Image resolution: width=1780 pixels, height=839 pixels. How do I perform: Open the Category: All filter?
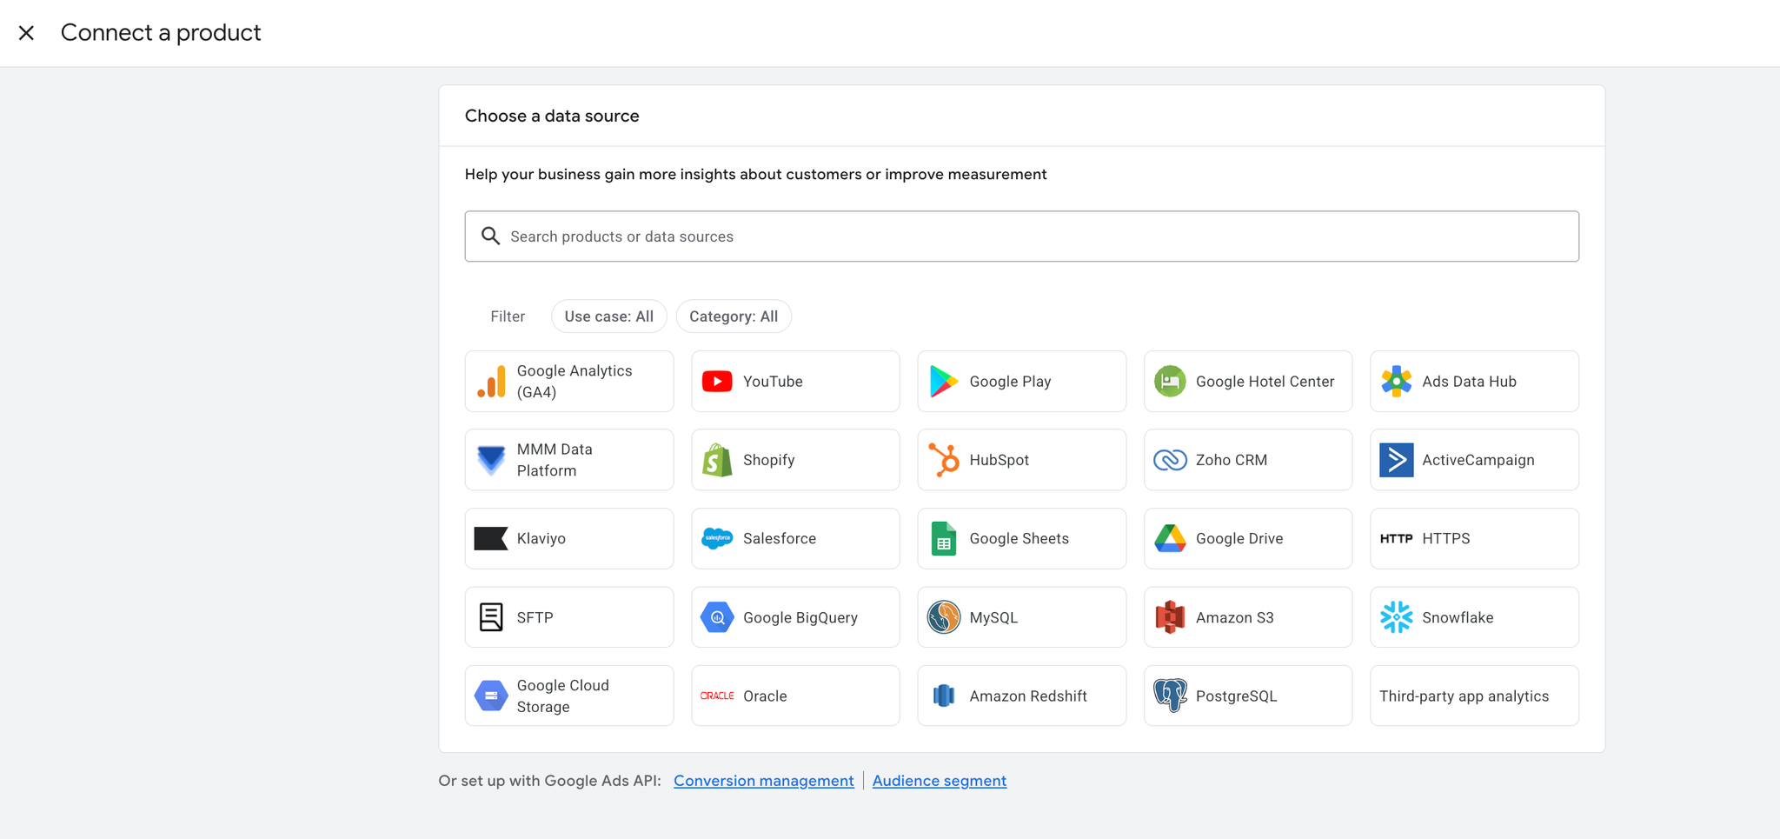[x=734, y=316]
